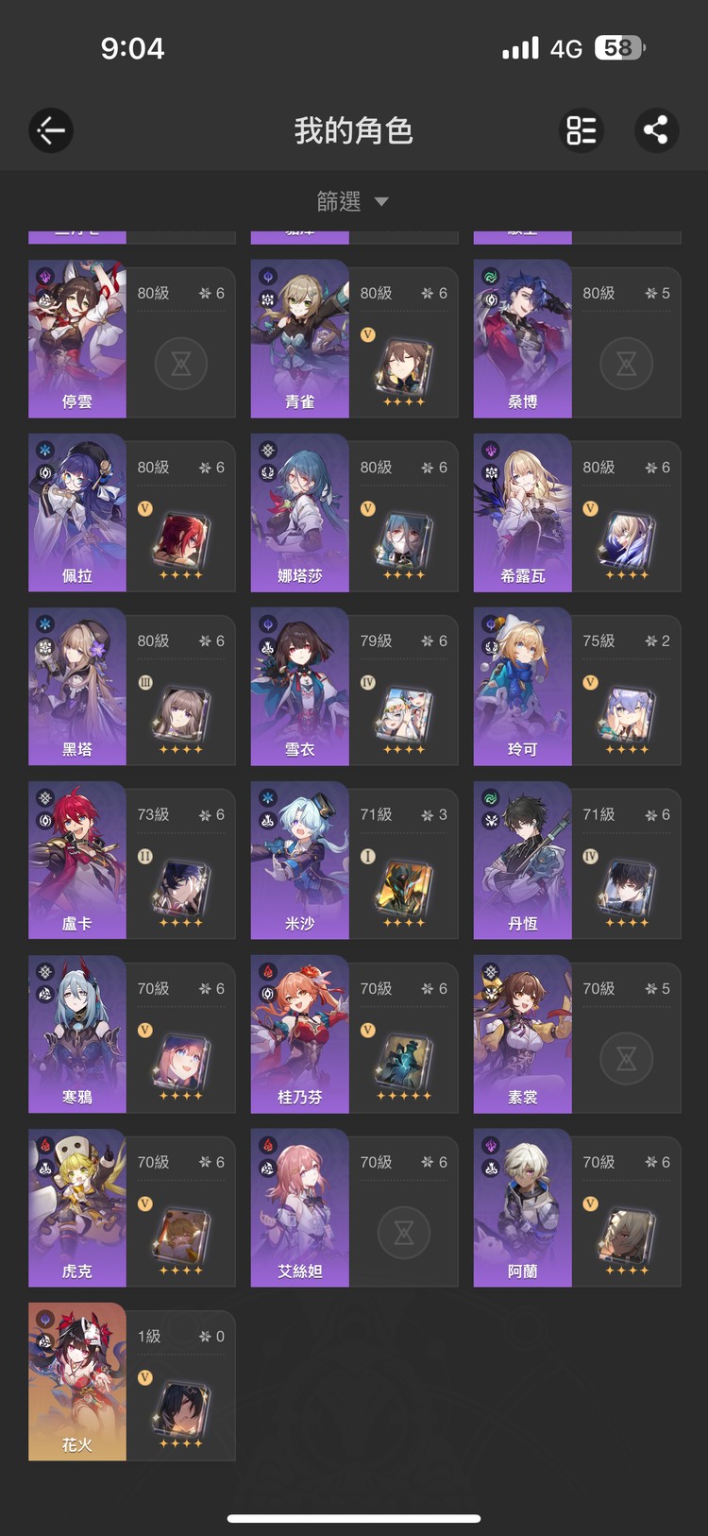
Task: Select the 娜塔莎 character portrait
Action: pos(300,513)
